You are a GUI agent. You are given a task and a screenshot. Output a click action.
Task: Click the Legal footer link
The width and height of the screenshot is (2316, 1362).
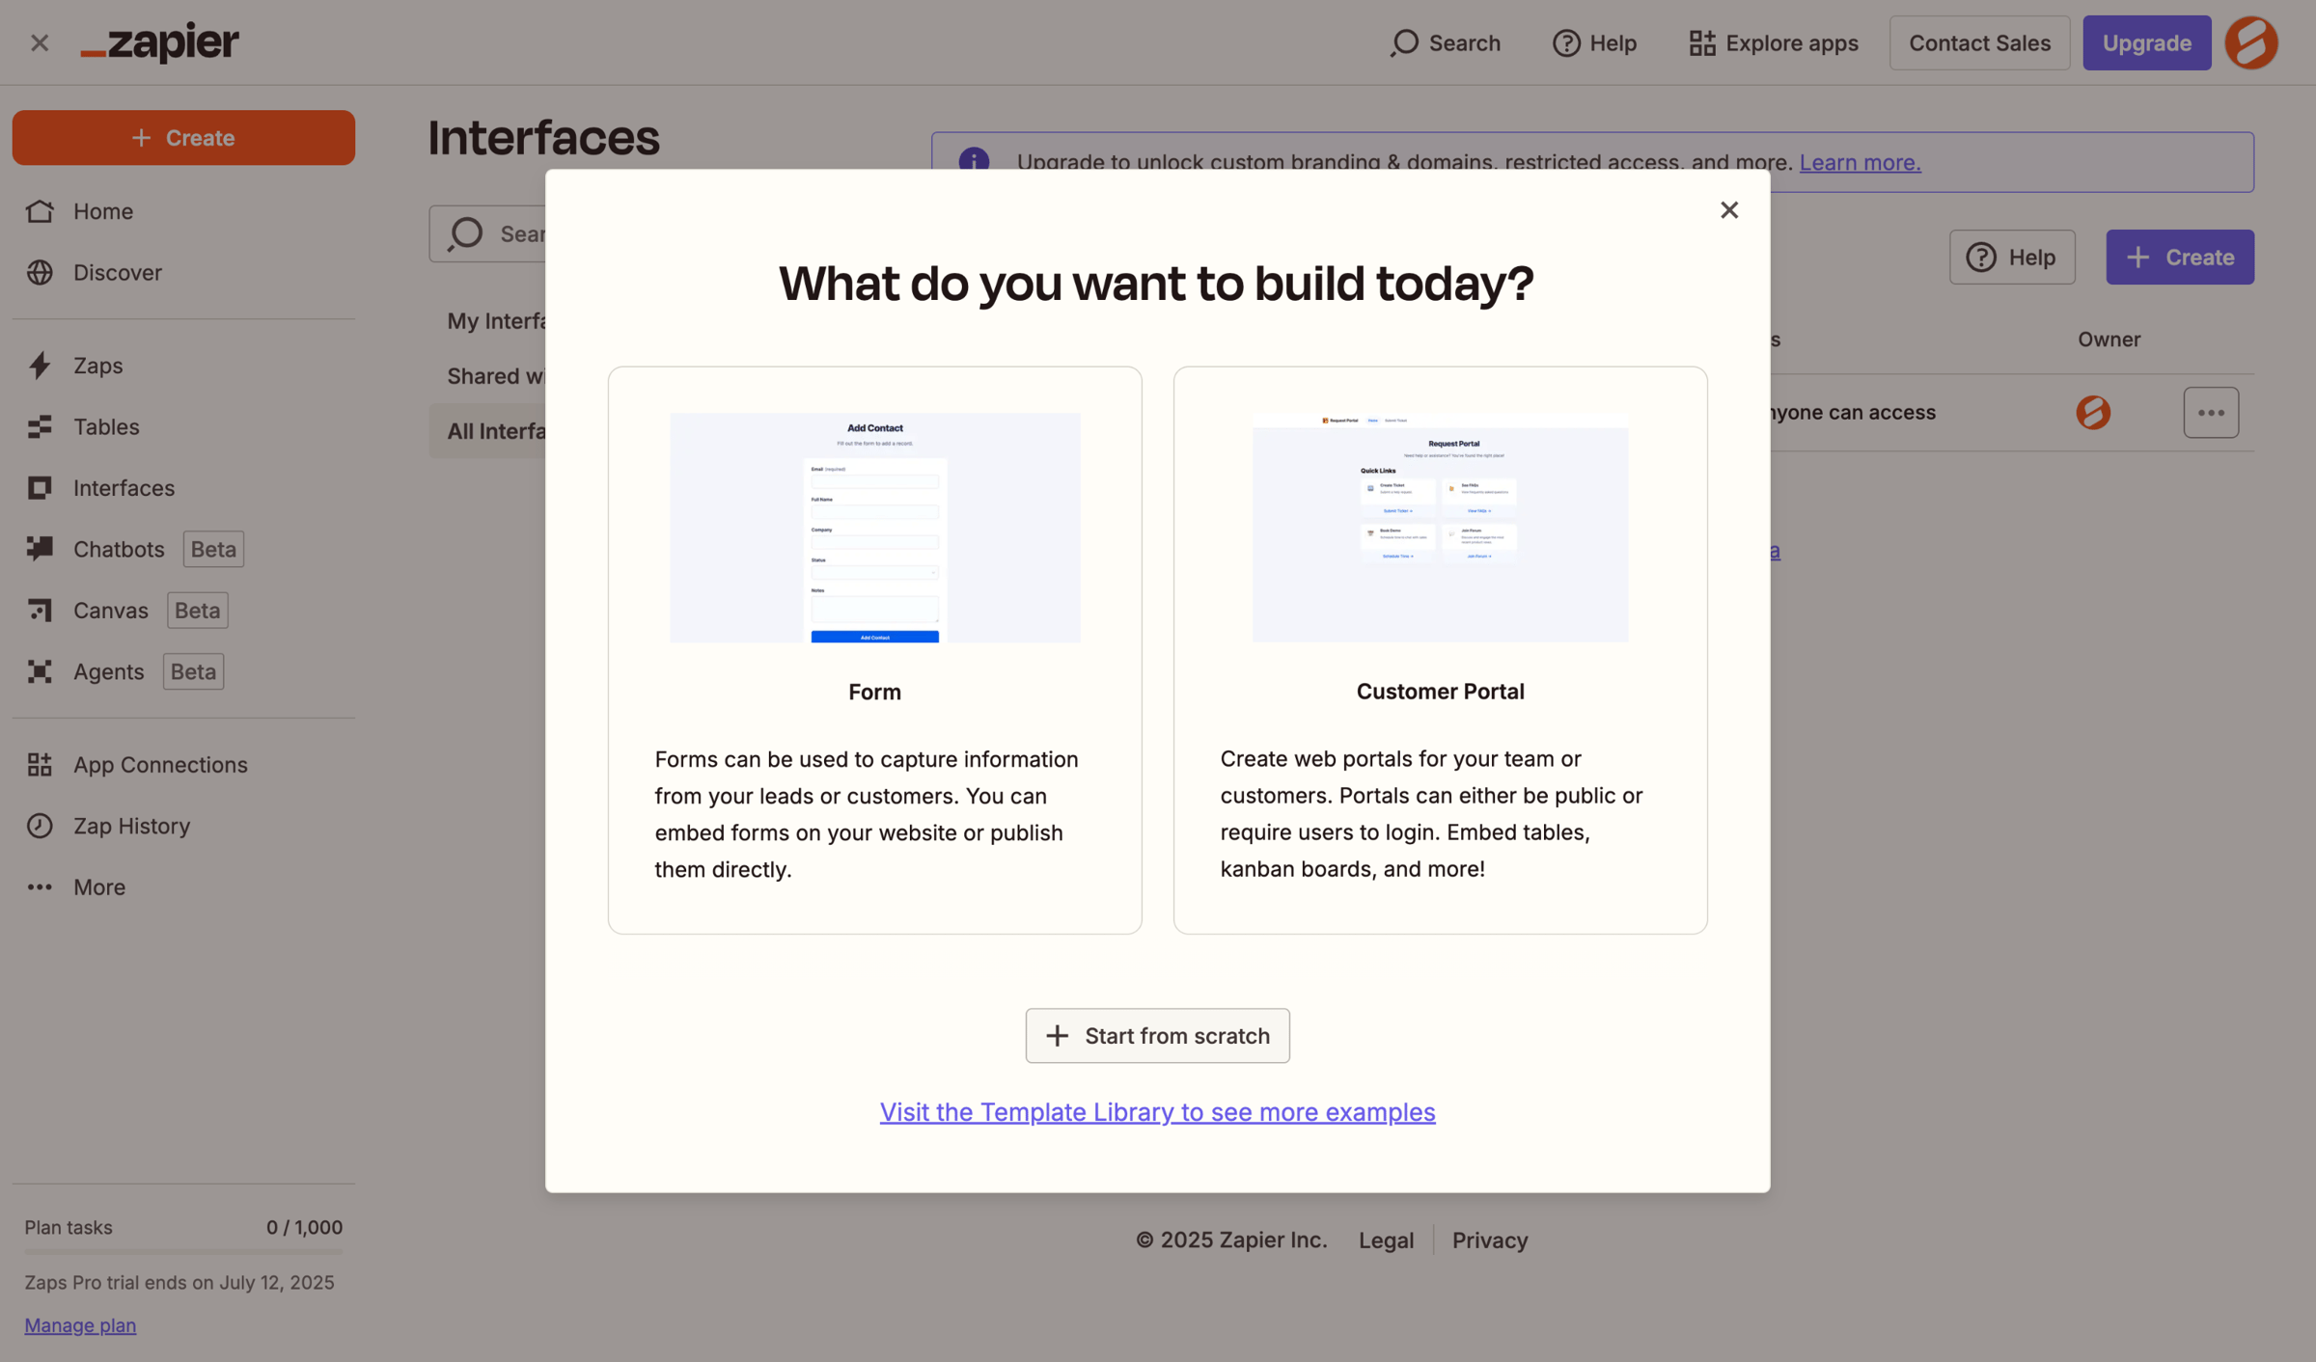pyautogui.click(x=1386, y=1239)
